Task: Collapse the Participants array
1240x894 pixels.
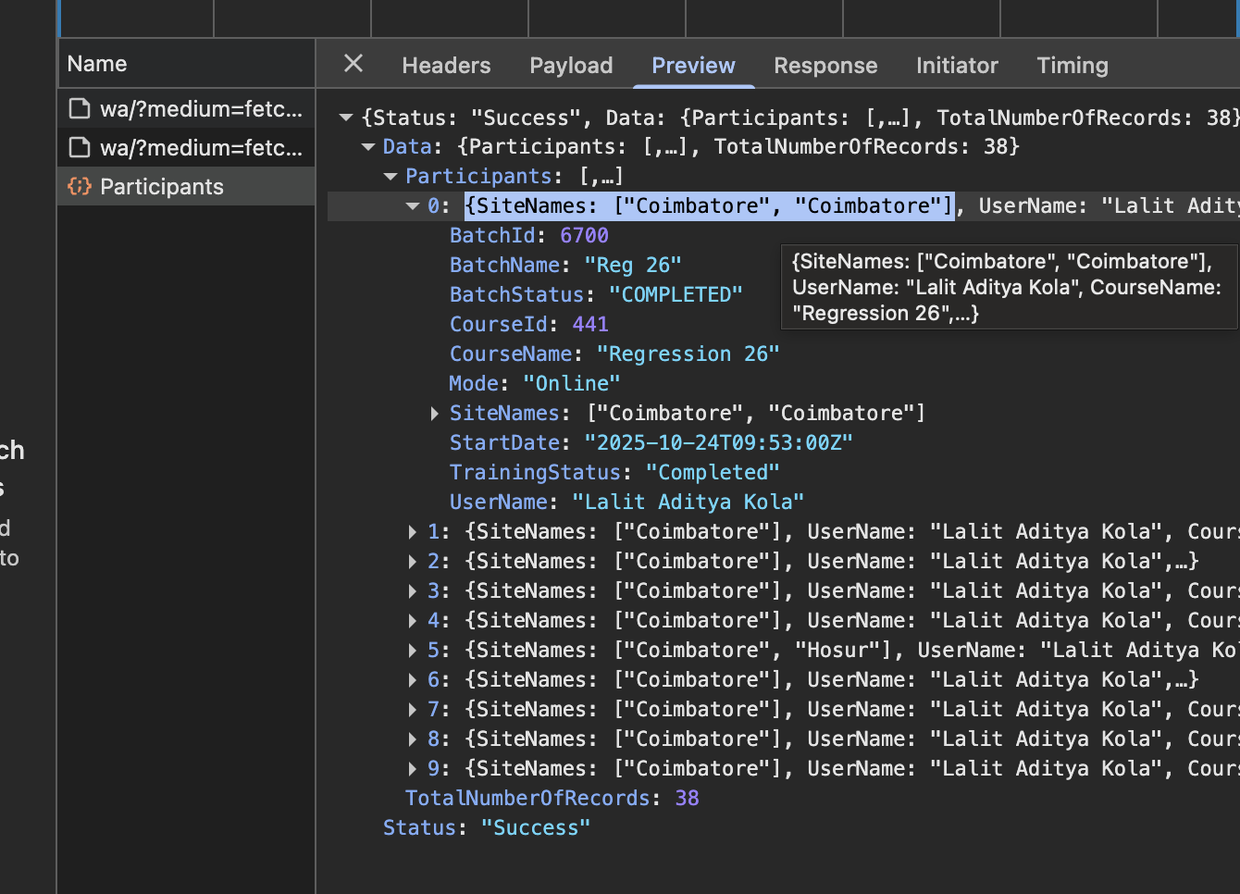Action: pos(391,177)
